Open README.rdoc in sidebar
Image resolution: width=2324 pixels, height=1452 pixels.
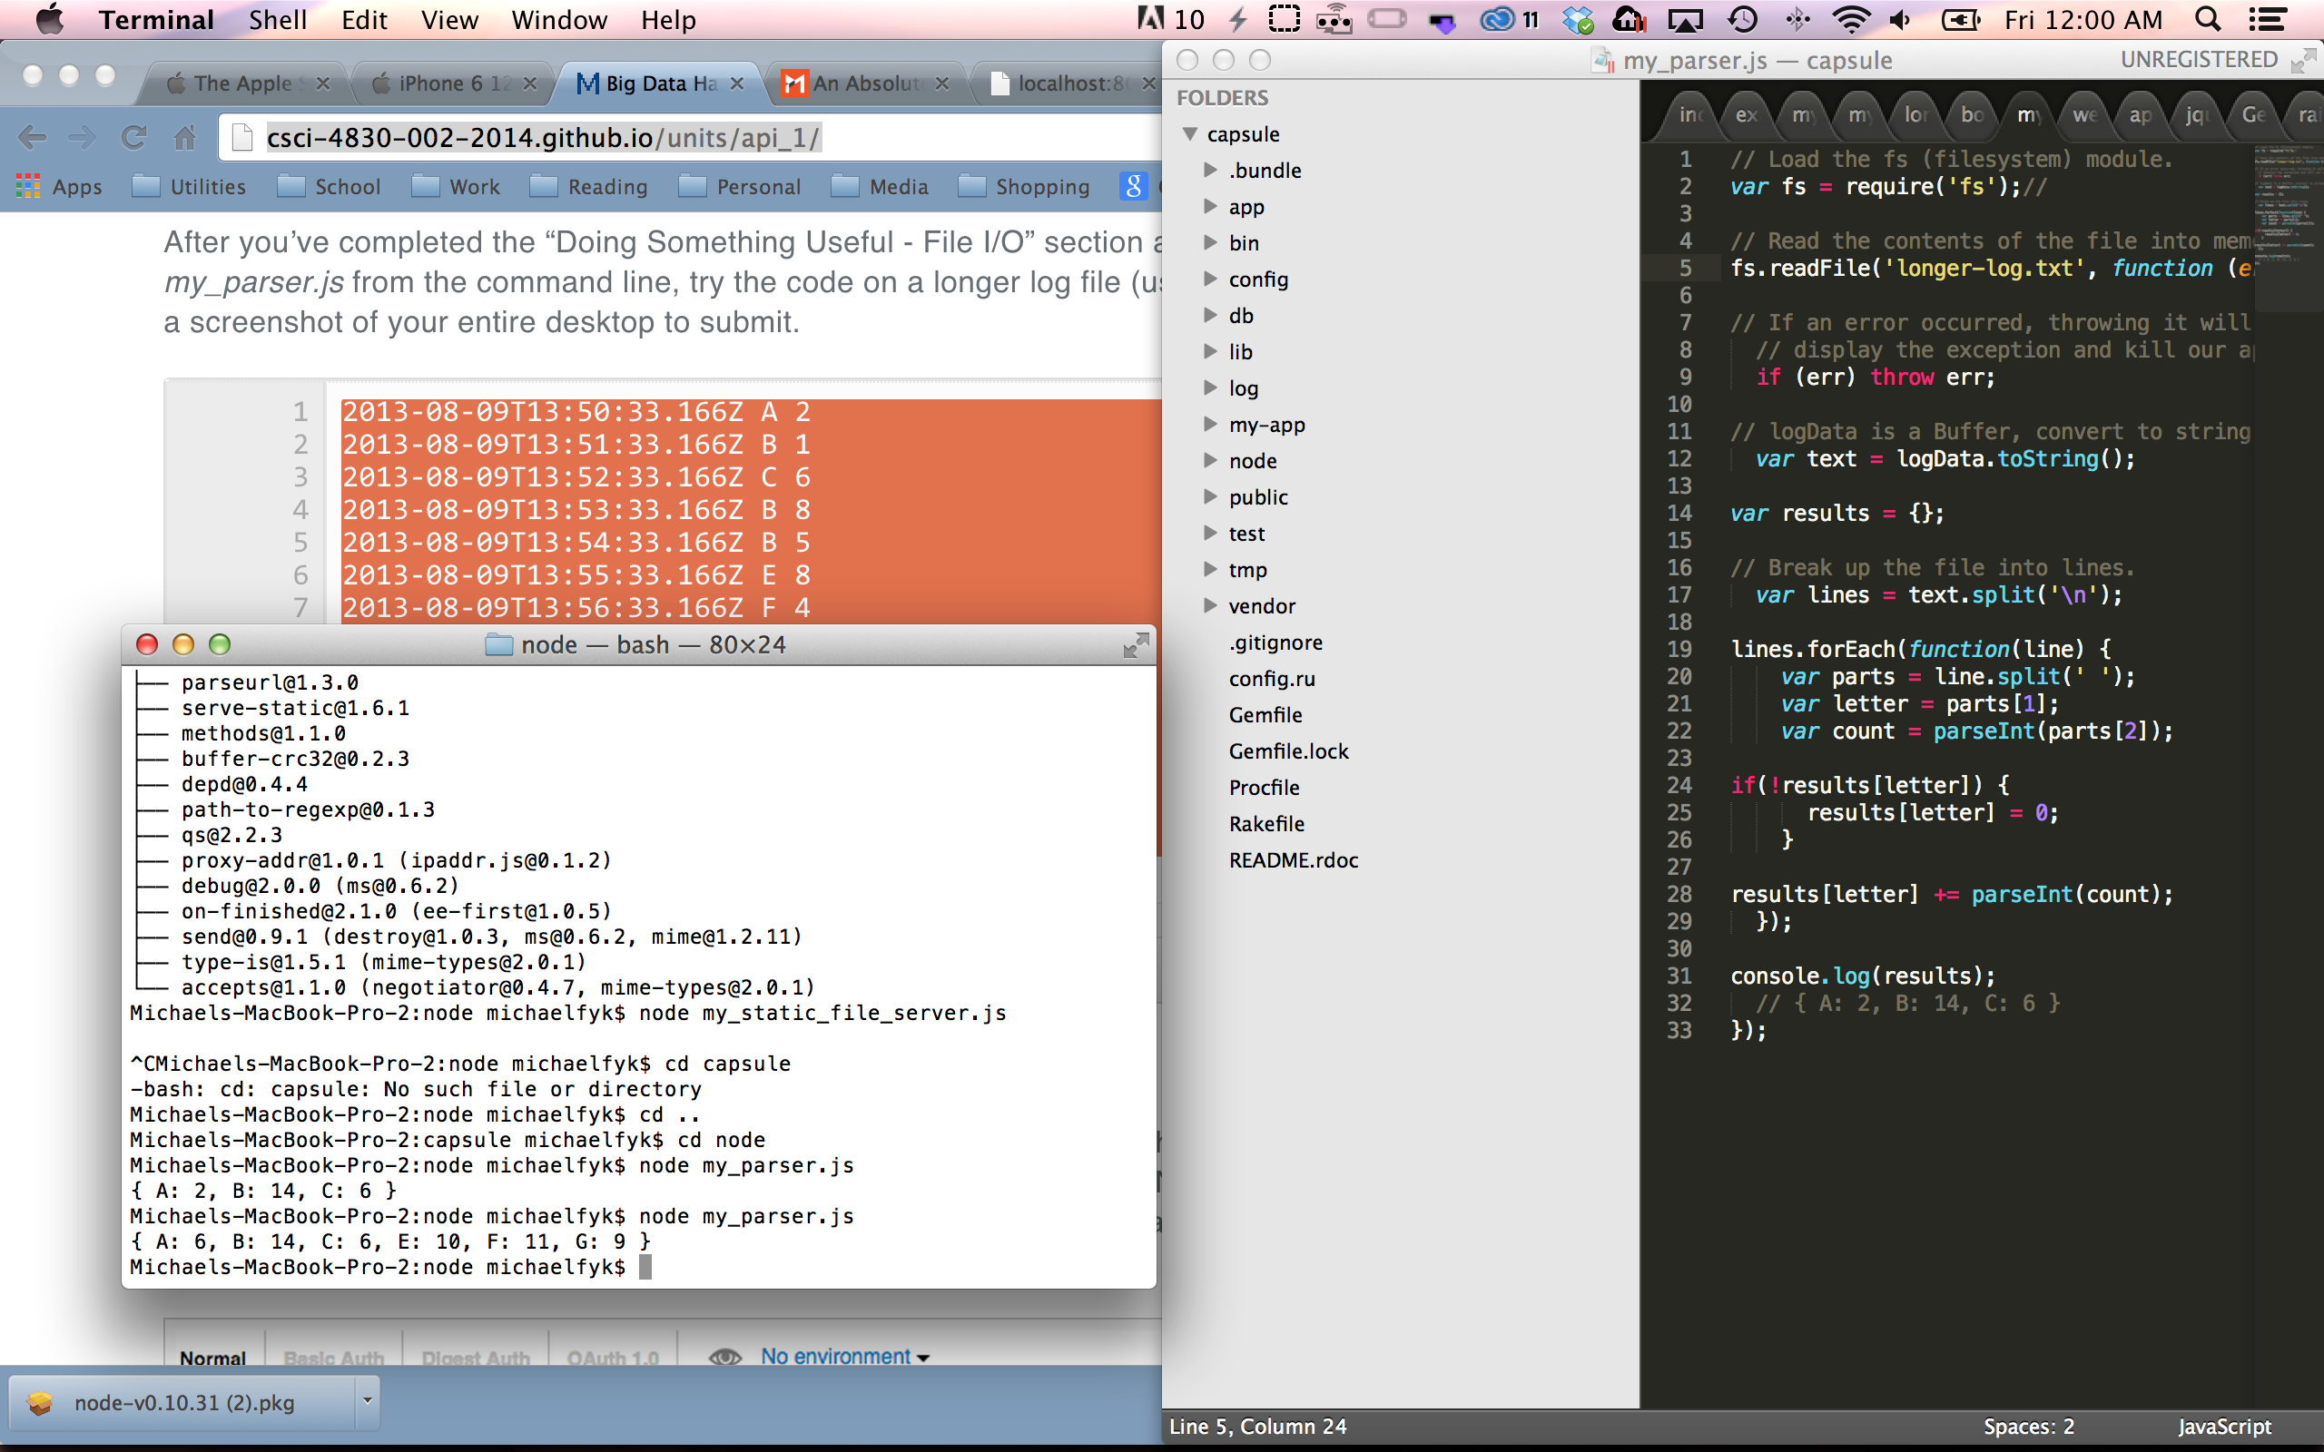pos(1293,860)
